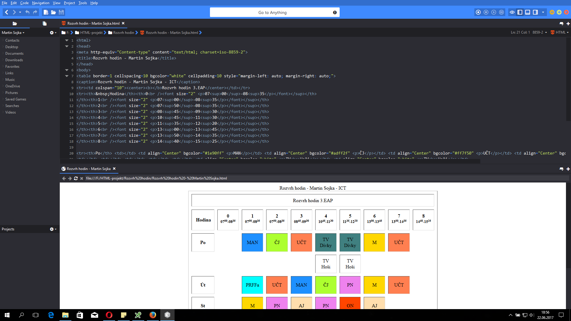Open the Navigation menu
Screen dimensions: 571x321
pyautogui.click(x=40, y=3)
